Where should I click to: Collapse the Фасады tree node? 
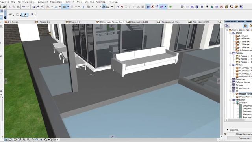click(x=230, y=65)
